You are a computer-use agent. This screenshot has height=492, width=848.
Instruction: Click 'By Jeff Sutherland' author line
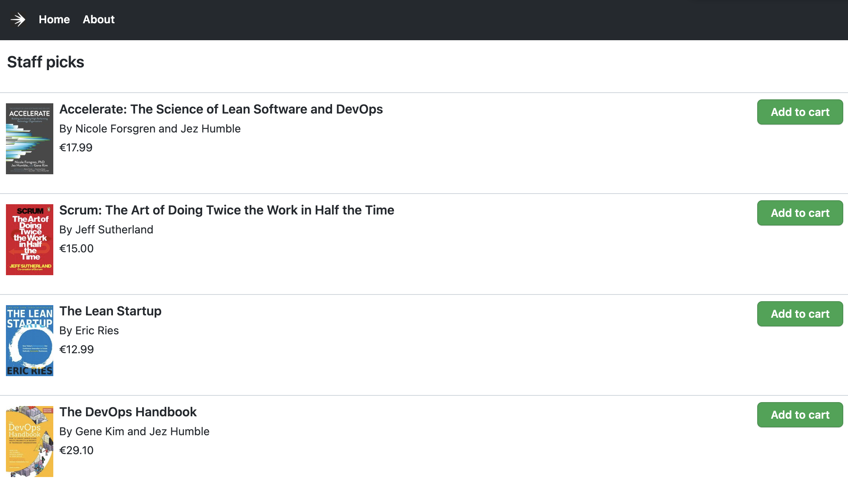click(106, 229)
